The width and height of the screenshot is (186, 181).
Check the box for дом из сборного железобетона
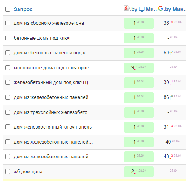(8, 23)
